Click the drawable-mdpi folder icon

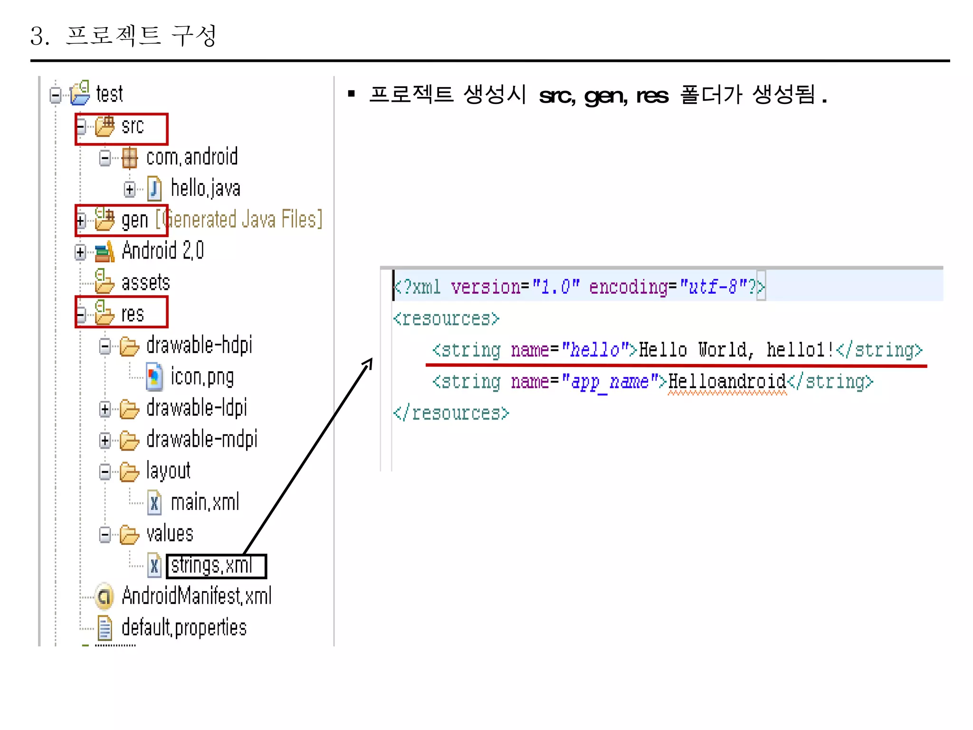click(129, 440)
